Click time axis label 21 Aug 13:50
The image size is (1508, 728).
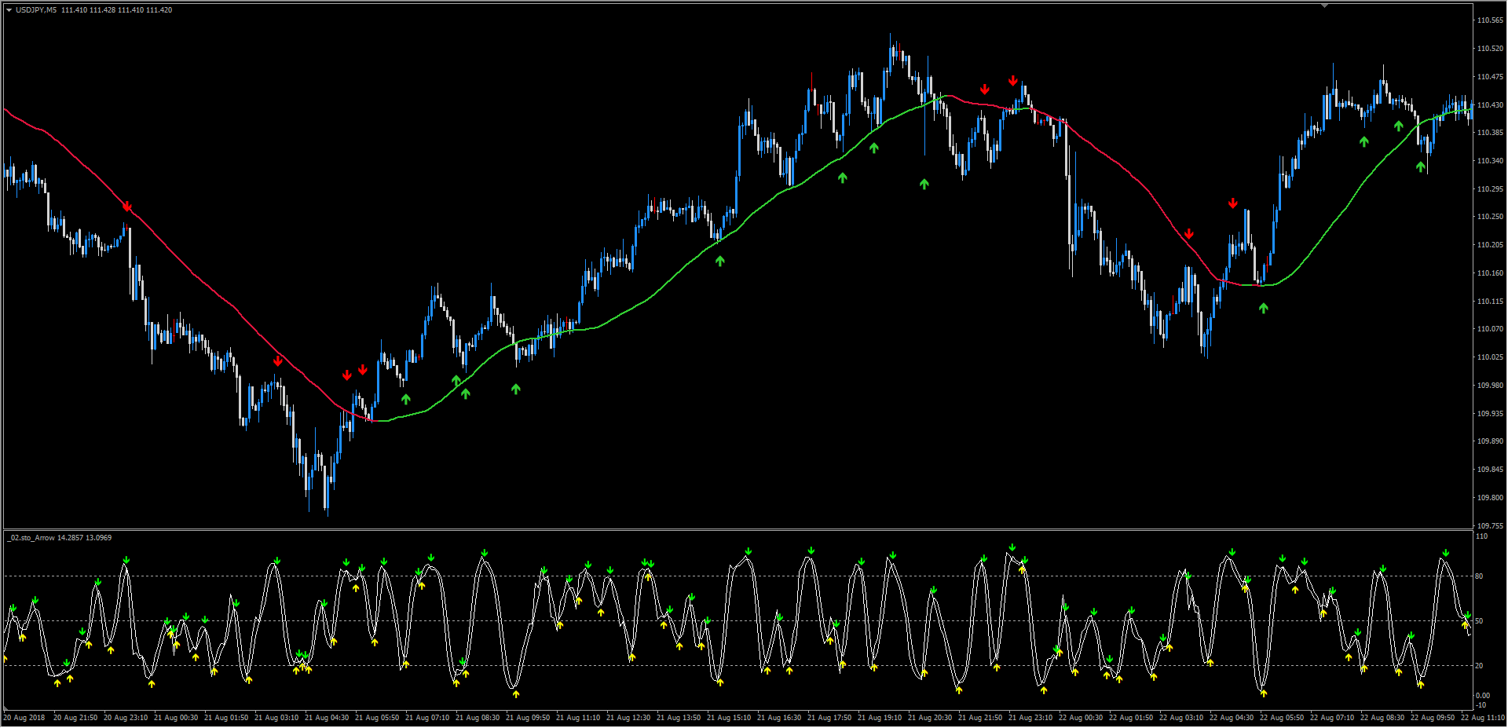(679, 718)
